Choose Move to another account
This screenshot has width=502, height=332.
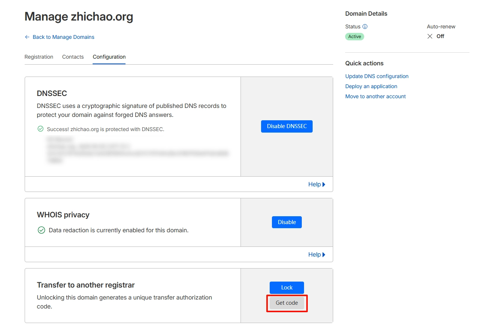tap(375, 96)
